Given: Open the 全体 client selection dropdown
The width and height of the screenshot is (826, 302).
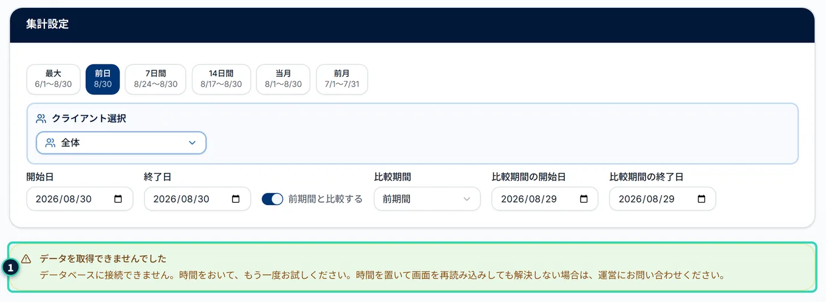Looking at the screenshot, I should tap(121, 143).
